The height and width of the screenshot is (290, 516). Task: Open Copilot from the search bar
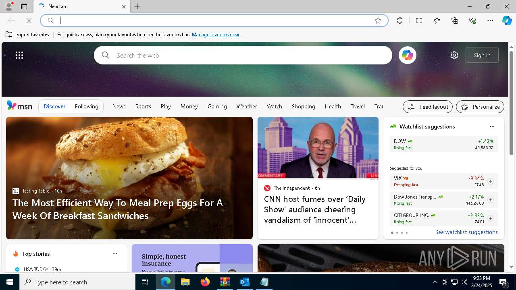coord(407,55)
